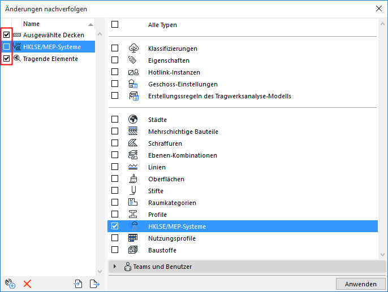Click the Linien line-type icon
Screen dimensions: 388x292
click(133, 167)
